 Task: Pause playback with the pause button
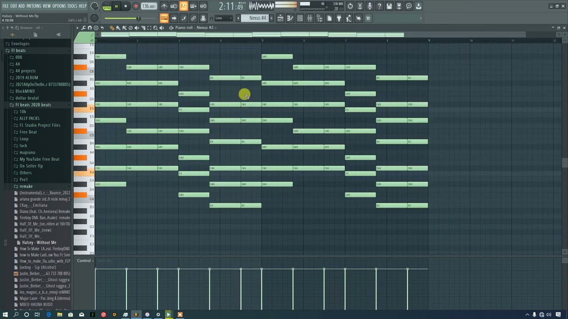(x=116, y=6)
